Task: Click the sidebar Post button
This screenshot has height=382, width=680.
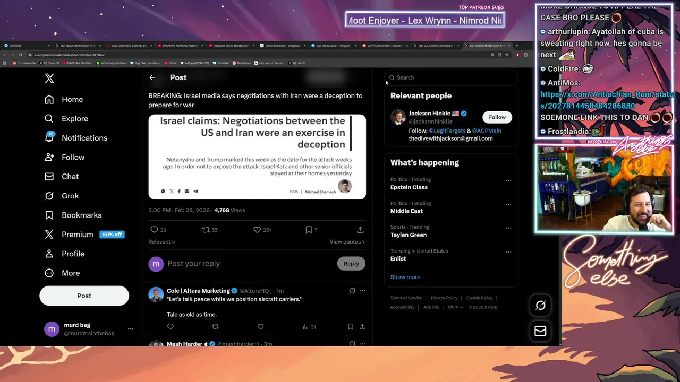Action: click(x=84, y=296)
